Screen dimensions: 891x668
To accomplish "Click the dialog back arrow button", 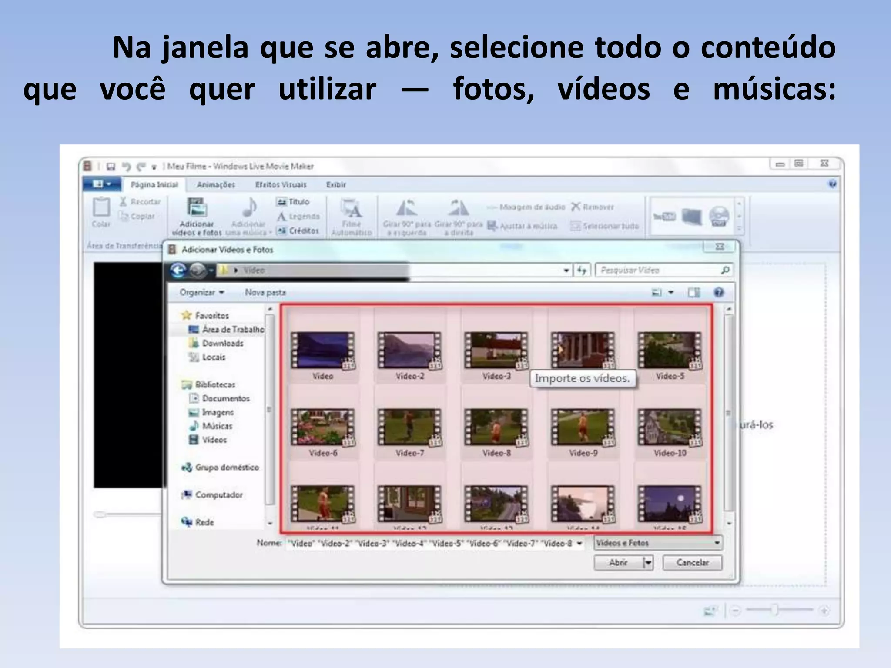I will coord(178,271).
